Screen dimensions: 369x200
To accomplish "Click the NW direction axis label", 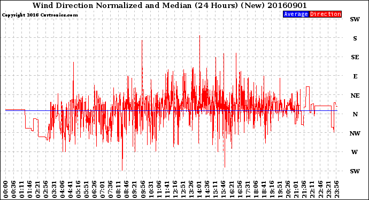I will coord(355,133).
